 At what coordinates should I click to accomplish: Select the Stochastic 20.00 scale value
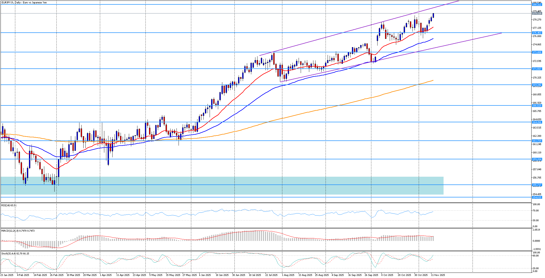tap(536, 268)
